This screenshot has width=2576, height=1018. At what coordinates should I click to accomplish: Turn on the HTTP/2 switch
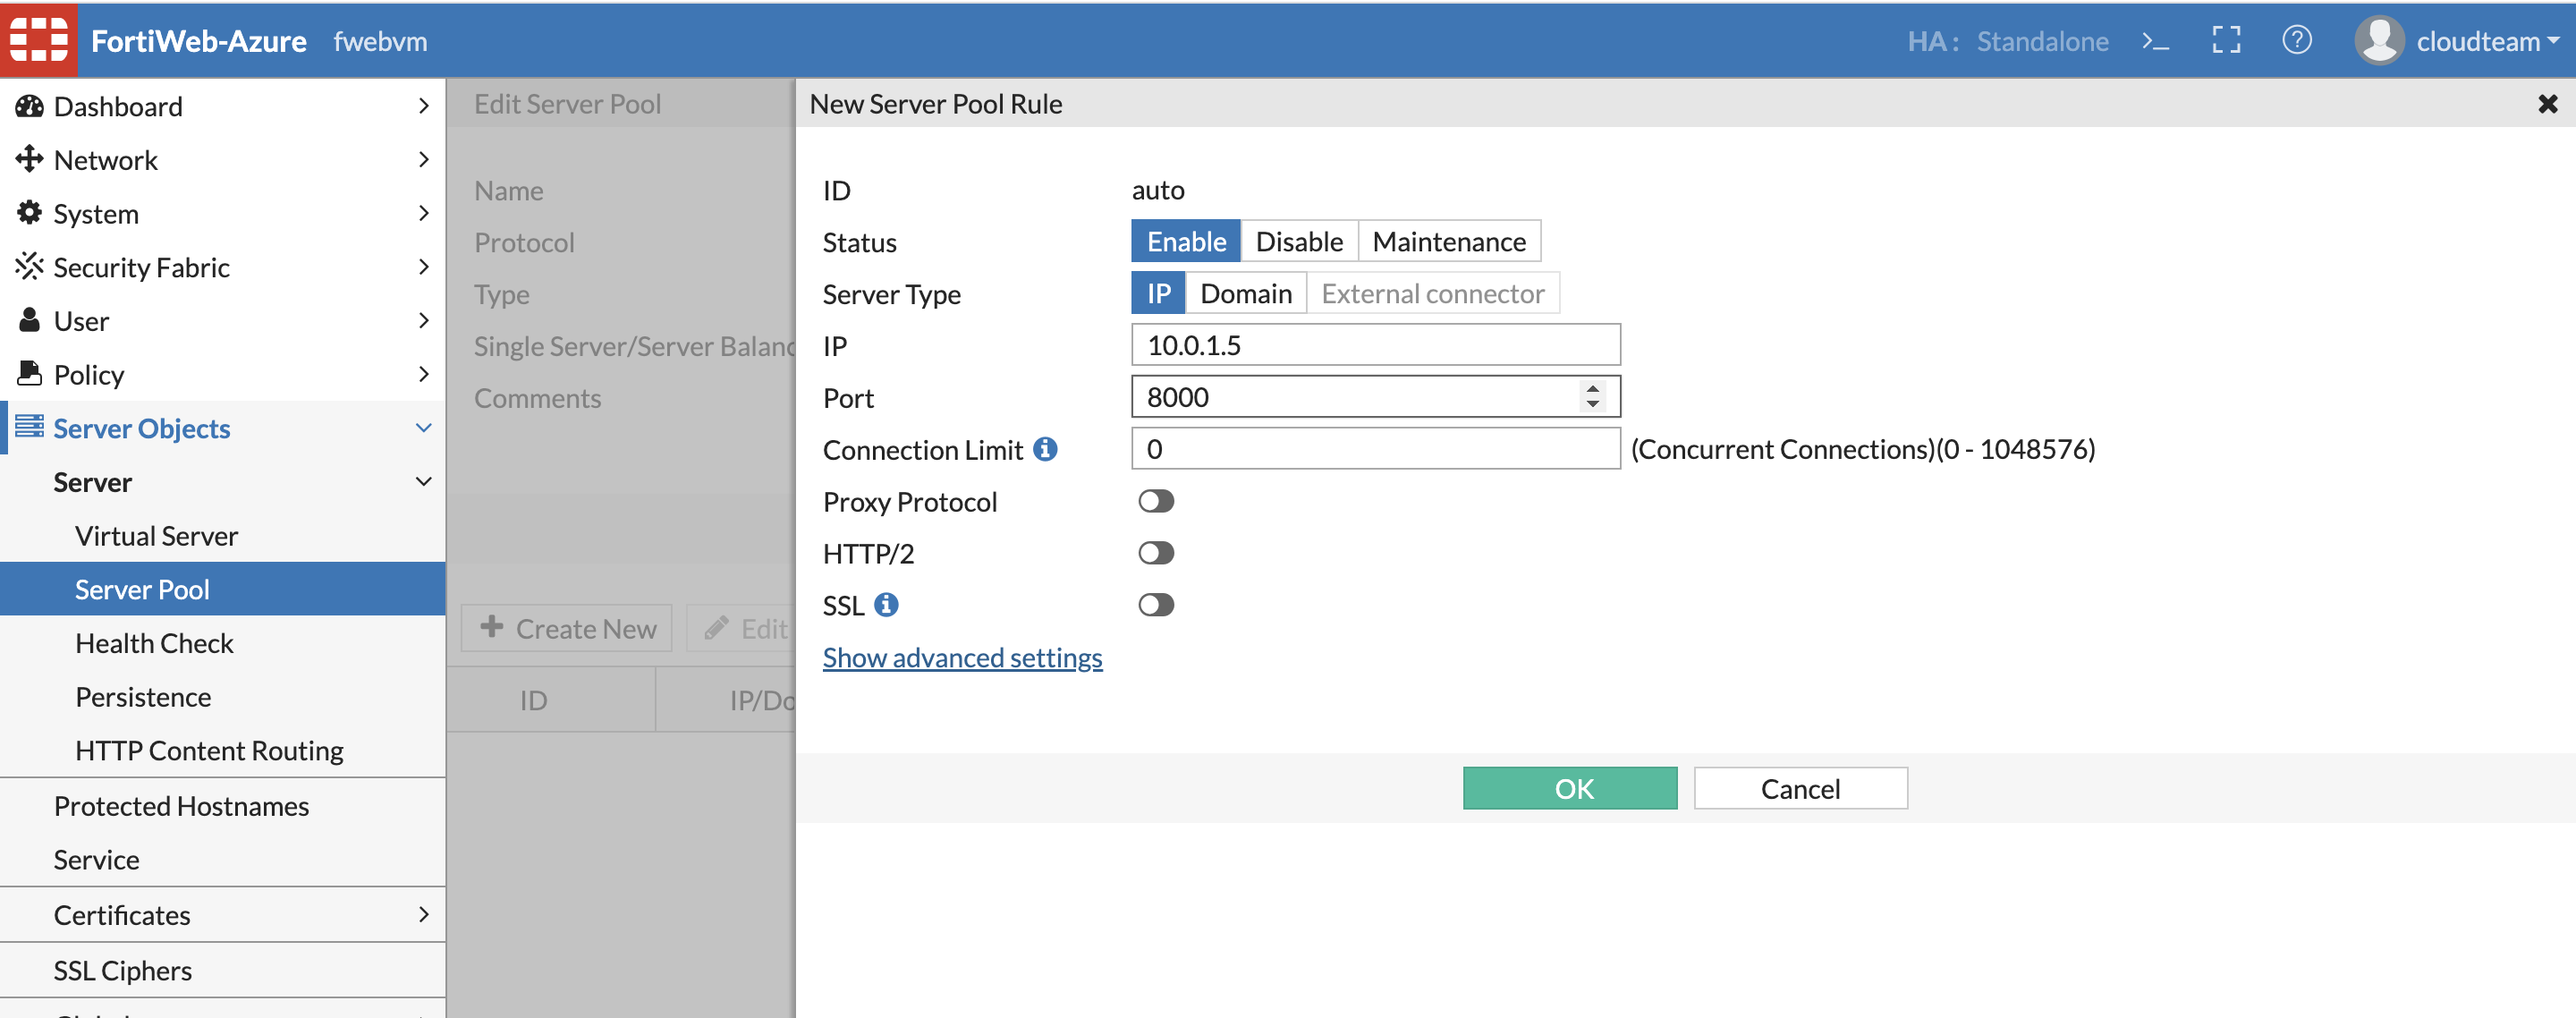point(1156,553)
